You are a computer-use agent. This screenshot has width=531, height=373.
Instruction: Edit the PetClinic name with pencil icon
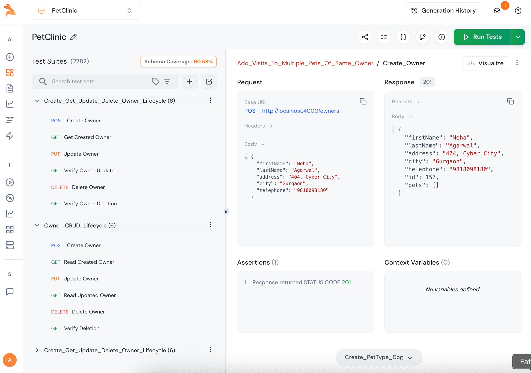click(73, 37)
